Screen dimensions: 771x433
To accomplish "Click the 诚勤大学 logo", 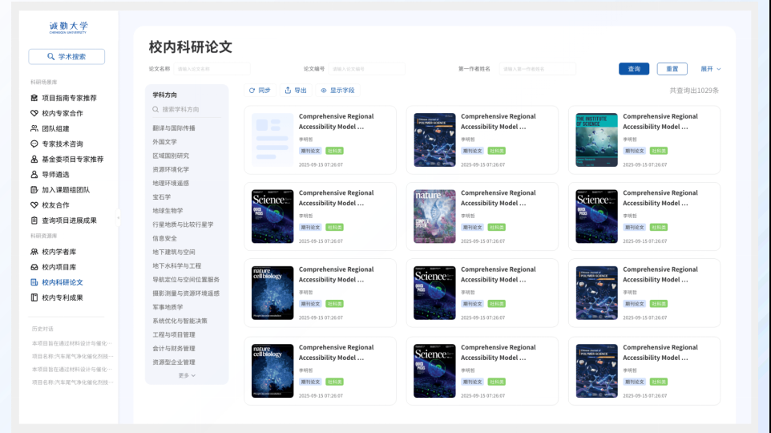I will click(x=68, y=27).
